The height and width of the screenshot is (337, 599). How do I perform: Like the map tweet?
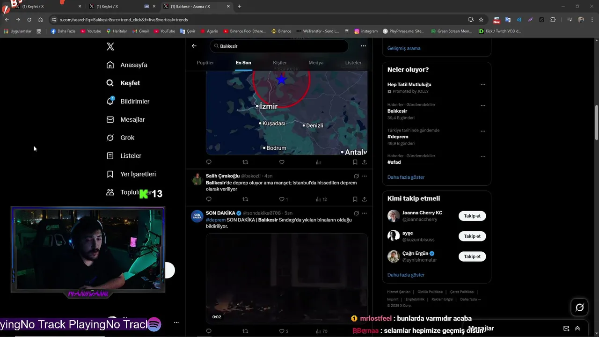pos(282,162)
